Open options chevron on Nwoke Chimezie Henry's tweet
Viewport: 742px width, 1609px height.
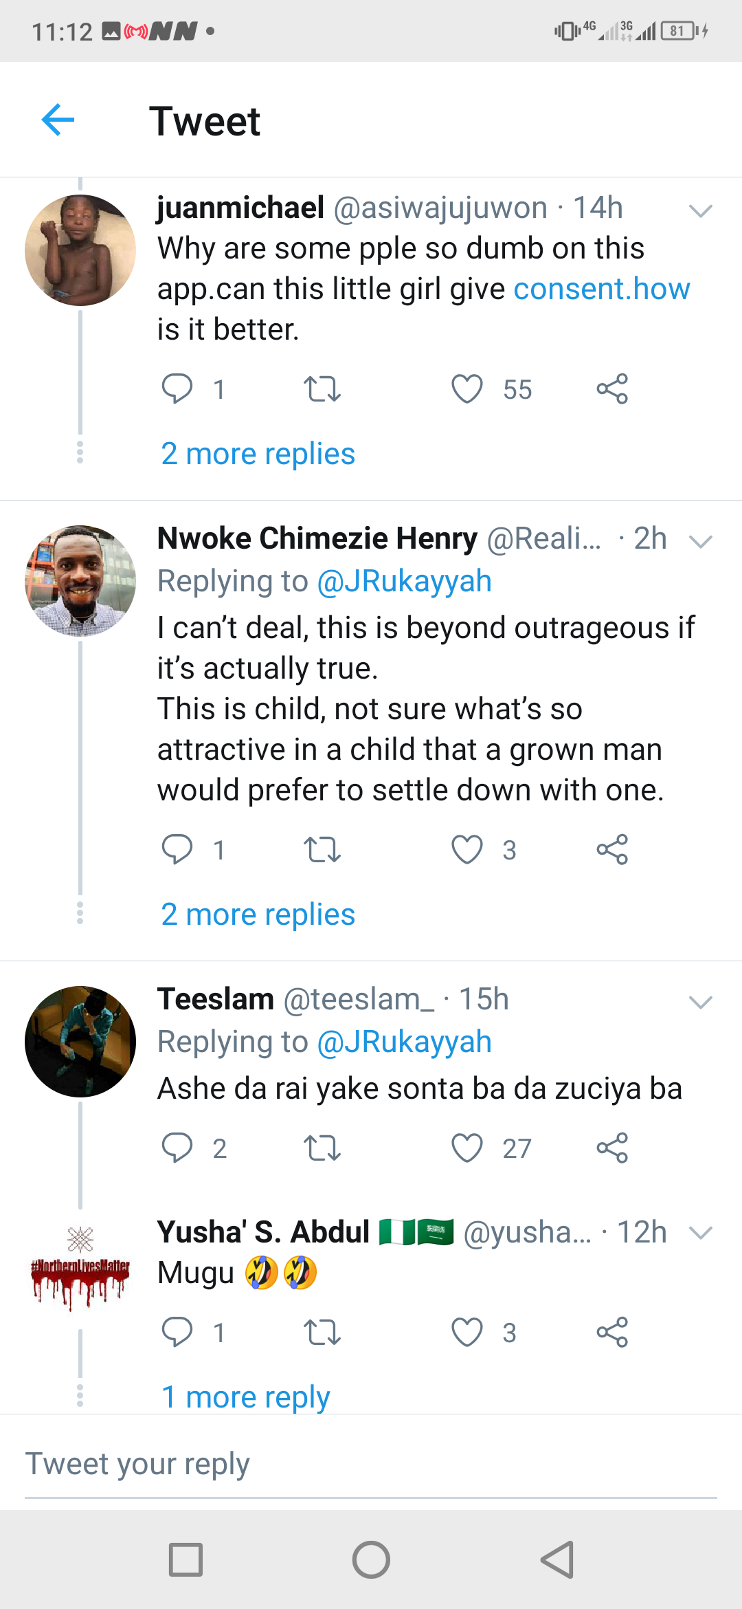point(700,541)
